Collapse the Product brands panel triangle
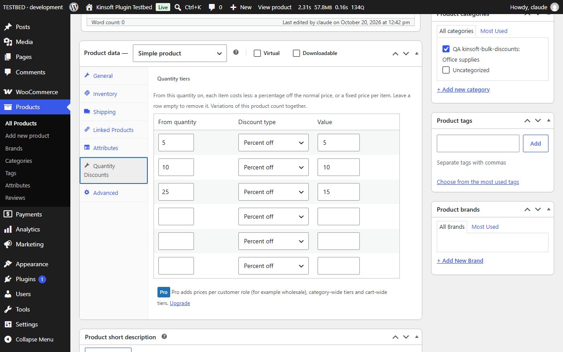563x352 pixels. 548,209
